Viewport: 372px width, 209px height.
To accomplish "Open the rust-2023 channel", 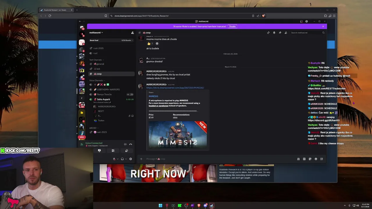I will [112, 132].
